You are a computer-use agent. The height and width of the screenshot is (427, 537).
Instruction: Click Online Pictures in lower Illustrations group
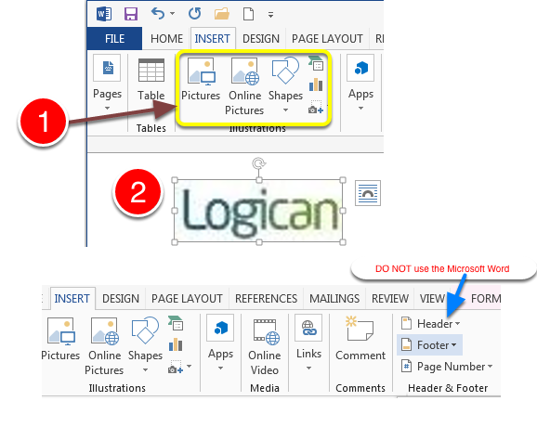click(104, 345)
